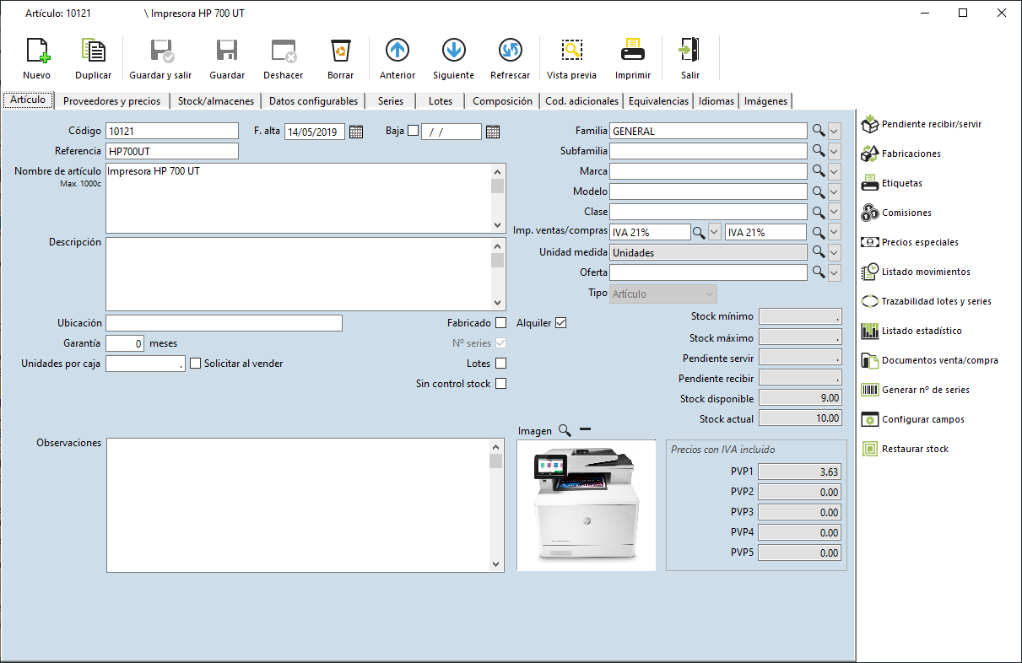The height and width of the screenshot is (663, 1022).
Task: Click Guardar y salir icon
Action: tap(160, 51)
